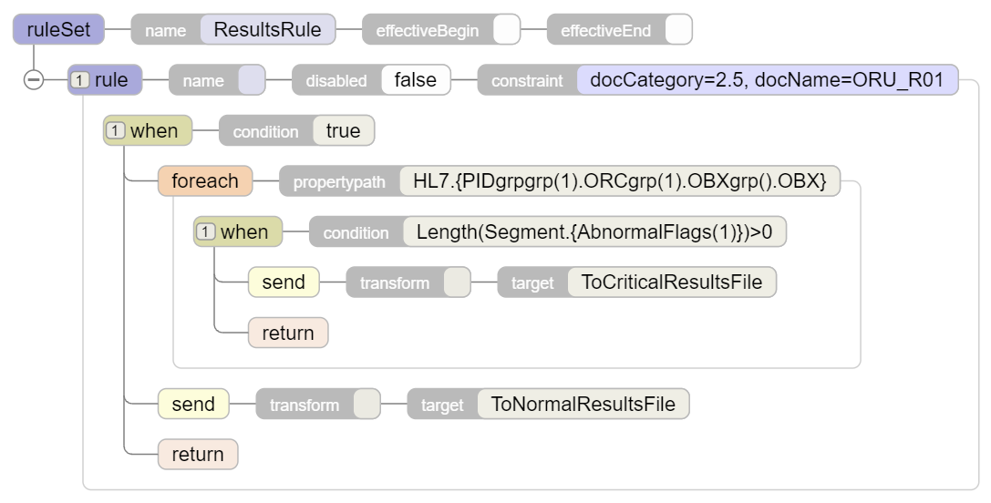Click the empty rule name value box
Viewport: 991px width, 503px height.
point(251,80)
